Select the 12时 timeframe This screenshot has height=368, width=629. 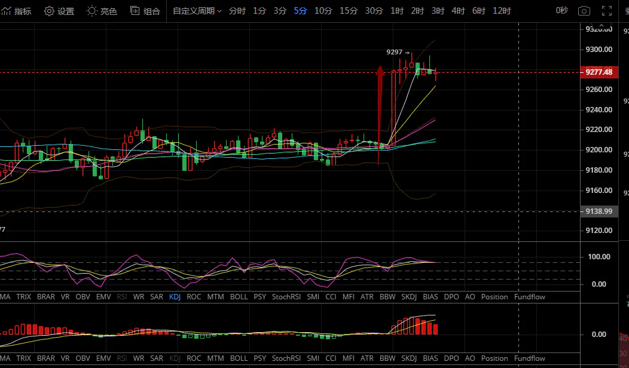(x=502, y=11)
